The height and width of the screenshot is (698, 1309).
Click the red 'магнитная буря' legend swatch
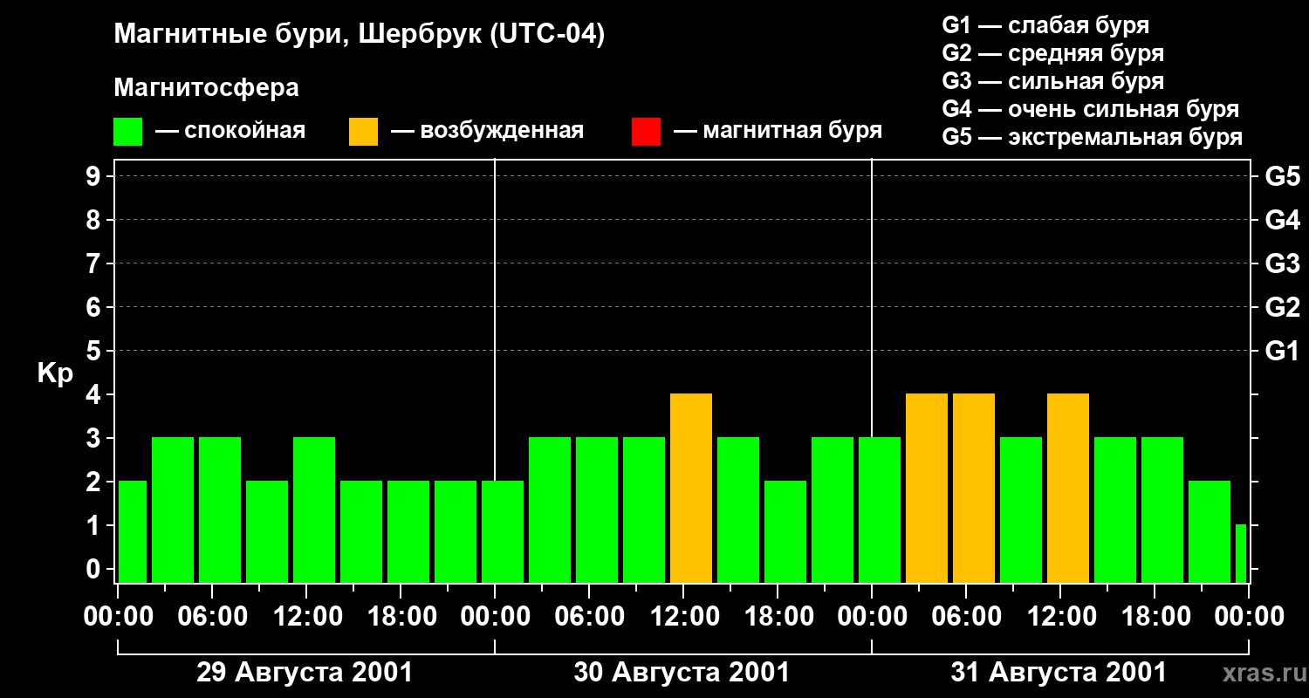(x=646, y=132)
